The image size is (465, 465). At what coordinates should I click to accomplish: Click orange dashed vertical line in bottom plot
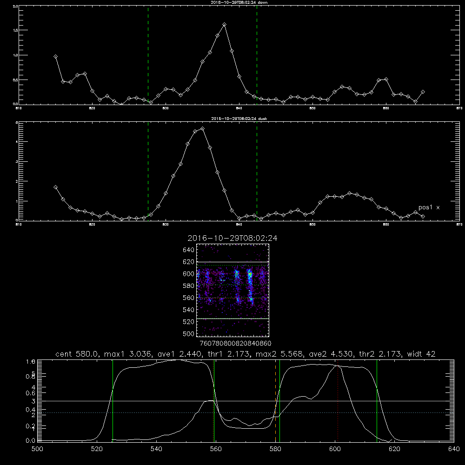(x=275, y=401)
